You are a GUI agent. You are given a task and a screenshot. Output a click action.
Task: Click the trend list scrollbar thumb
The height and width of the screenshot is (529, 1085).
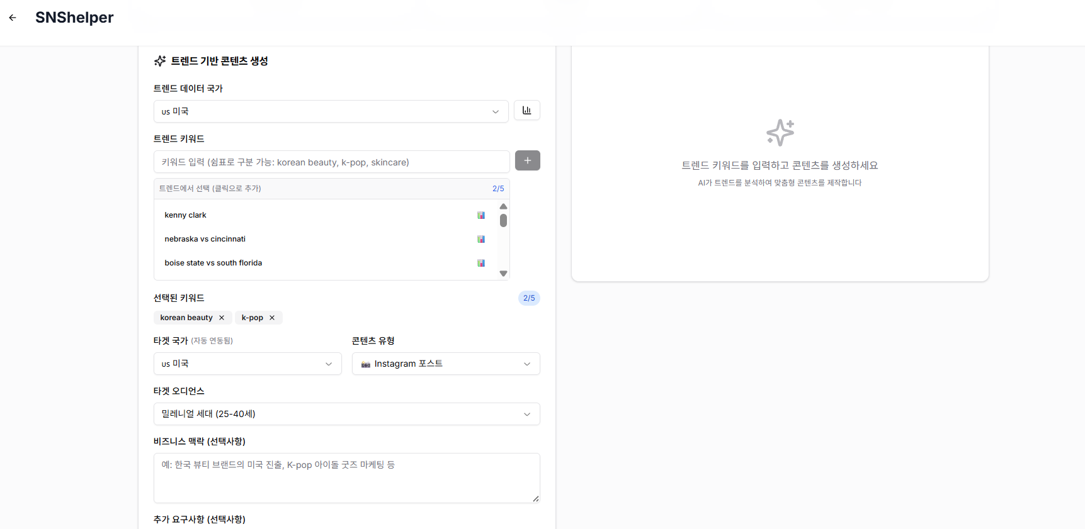point(503,220)
